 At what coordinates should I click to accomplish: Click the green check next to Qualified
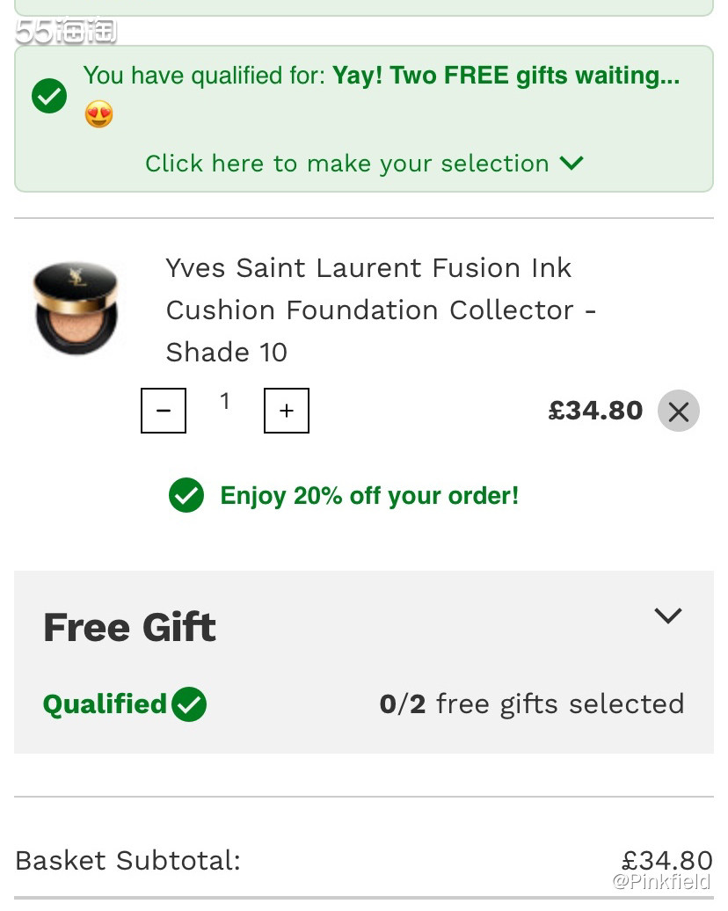[189, 704]
